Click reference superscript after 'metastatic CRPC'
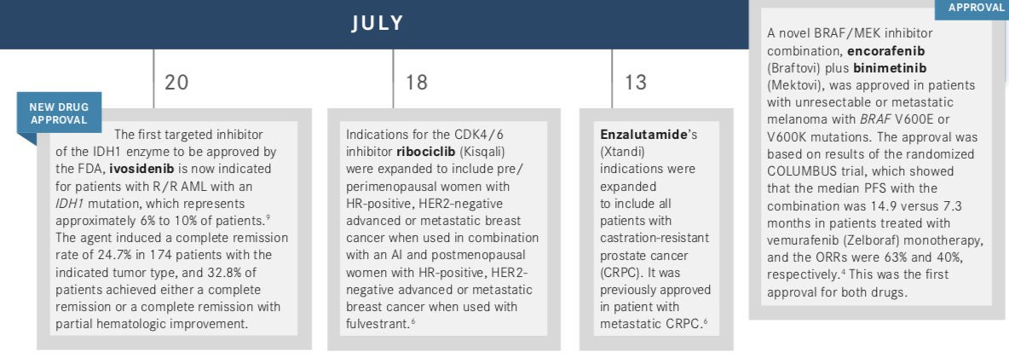This screenshot has width=1009, height=358. point(706,320)
